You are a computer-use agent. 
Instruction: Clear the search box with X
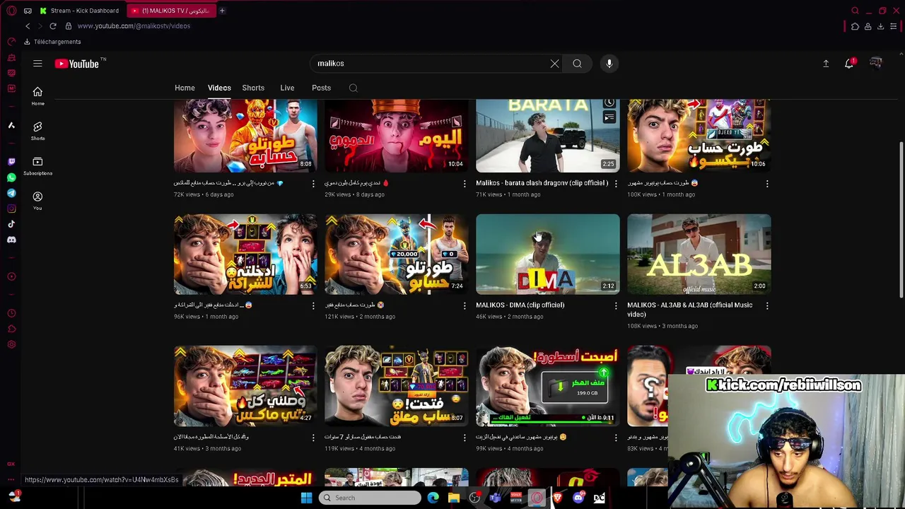pos(555,64)
